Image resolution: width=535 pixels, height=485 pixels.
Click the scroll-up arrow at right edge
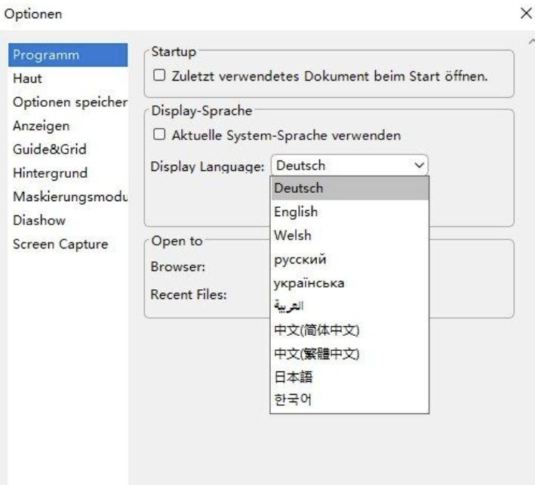[531, 42]
